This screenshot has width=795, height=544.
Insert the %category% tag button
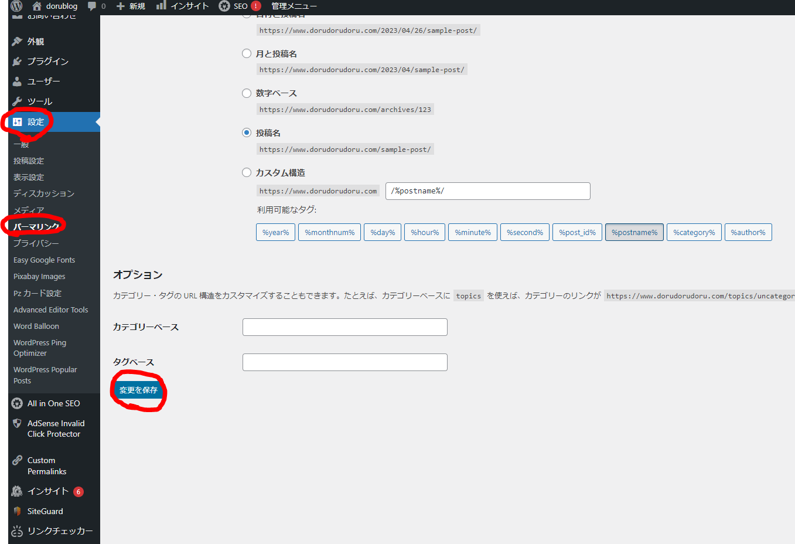point(694,232)
